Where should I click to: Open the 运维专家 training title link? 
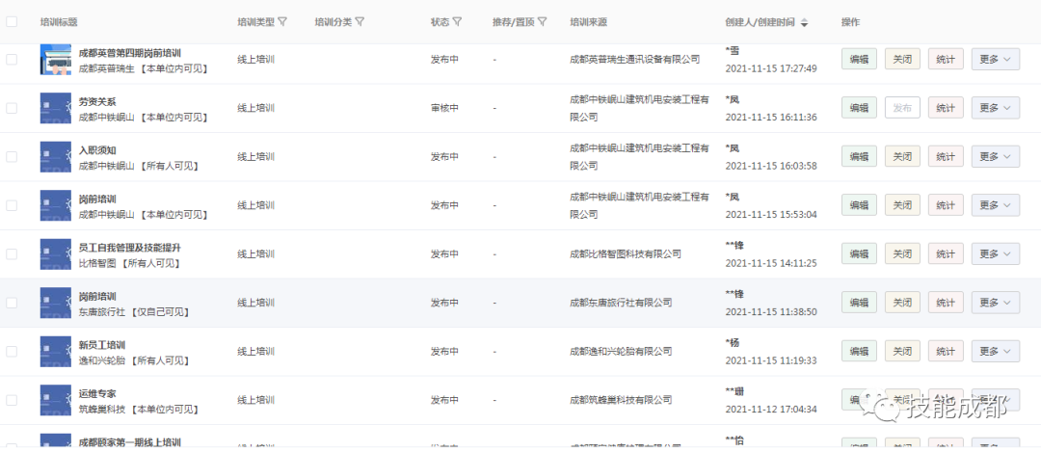click(x=97, y=393)
